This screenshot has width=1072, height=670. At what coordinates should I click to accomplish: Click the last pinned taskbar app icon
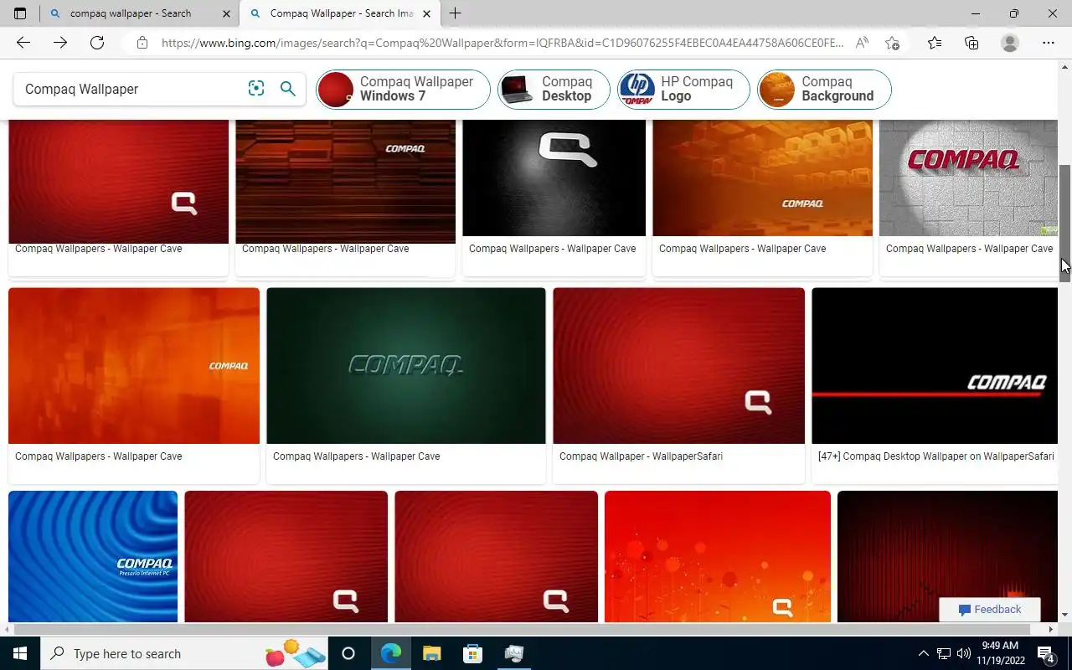(513, 653)
